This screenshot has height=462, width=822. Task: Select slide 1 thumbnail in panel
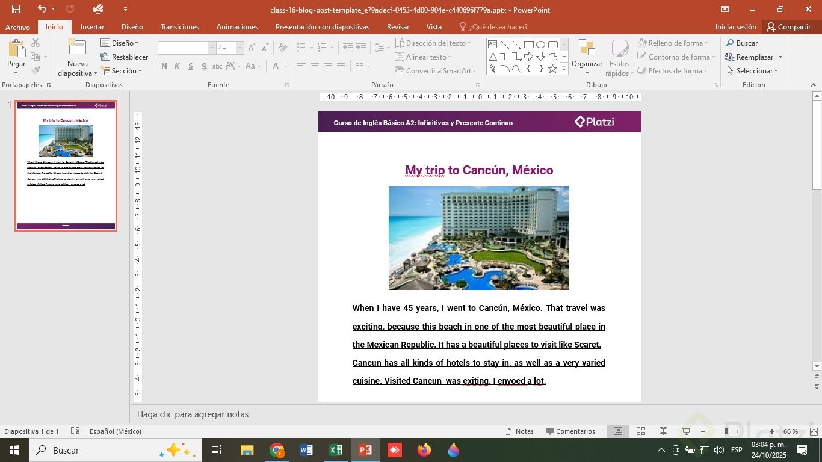[x=66, y=165]
